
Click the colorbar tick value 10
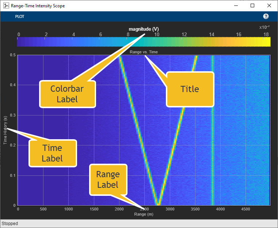157,34
